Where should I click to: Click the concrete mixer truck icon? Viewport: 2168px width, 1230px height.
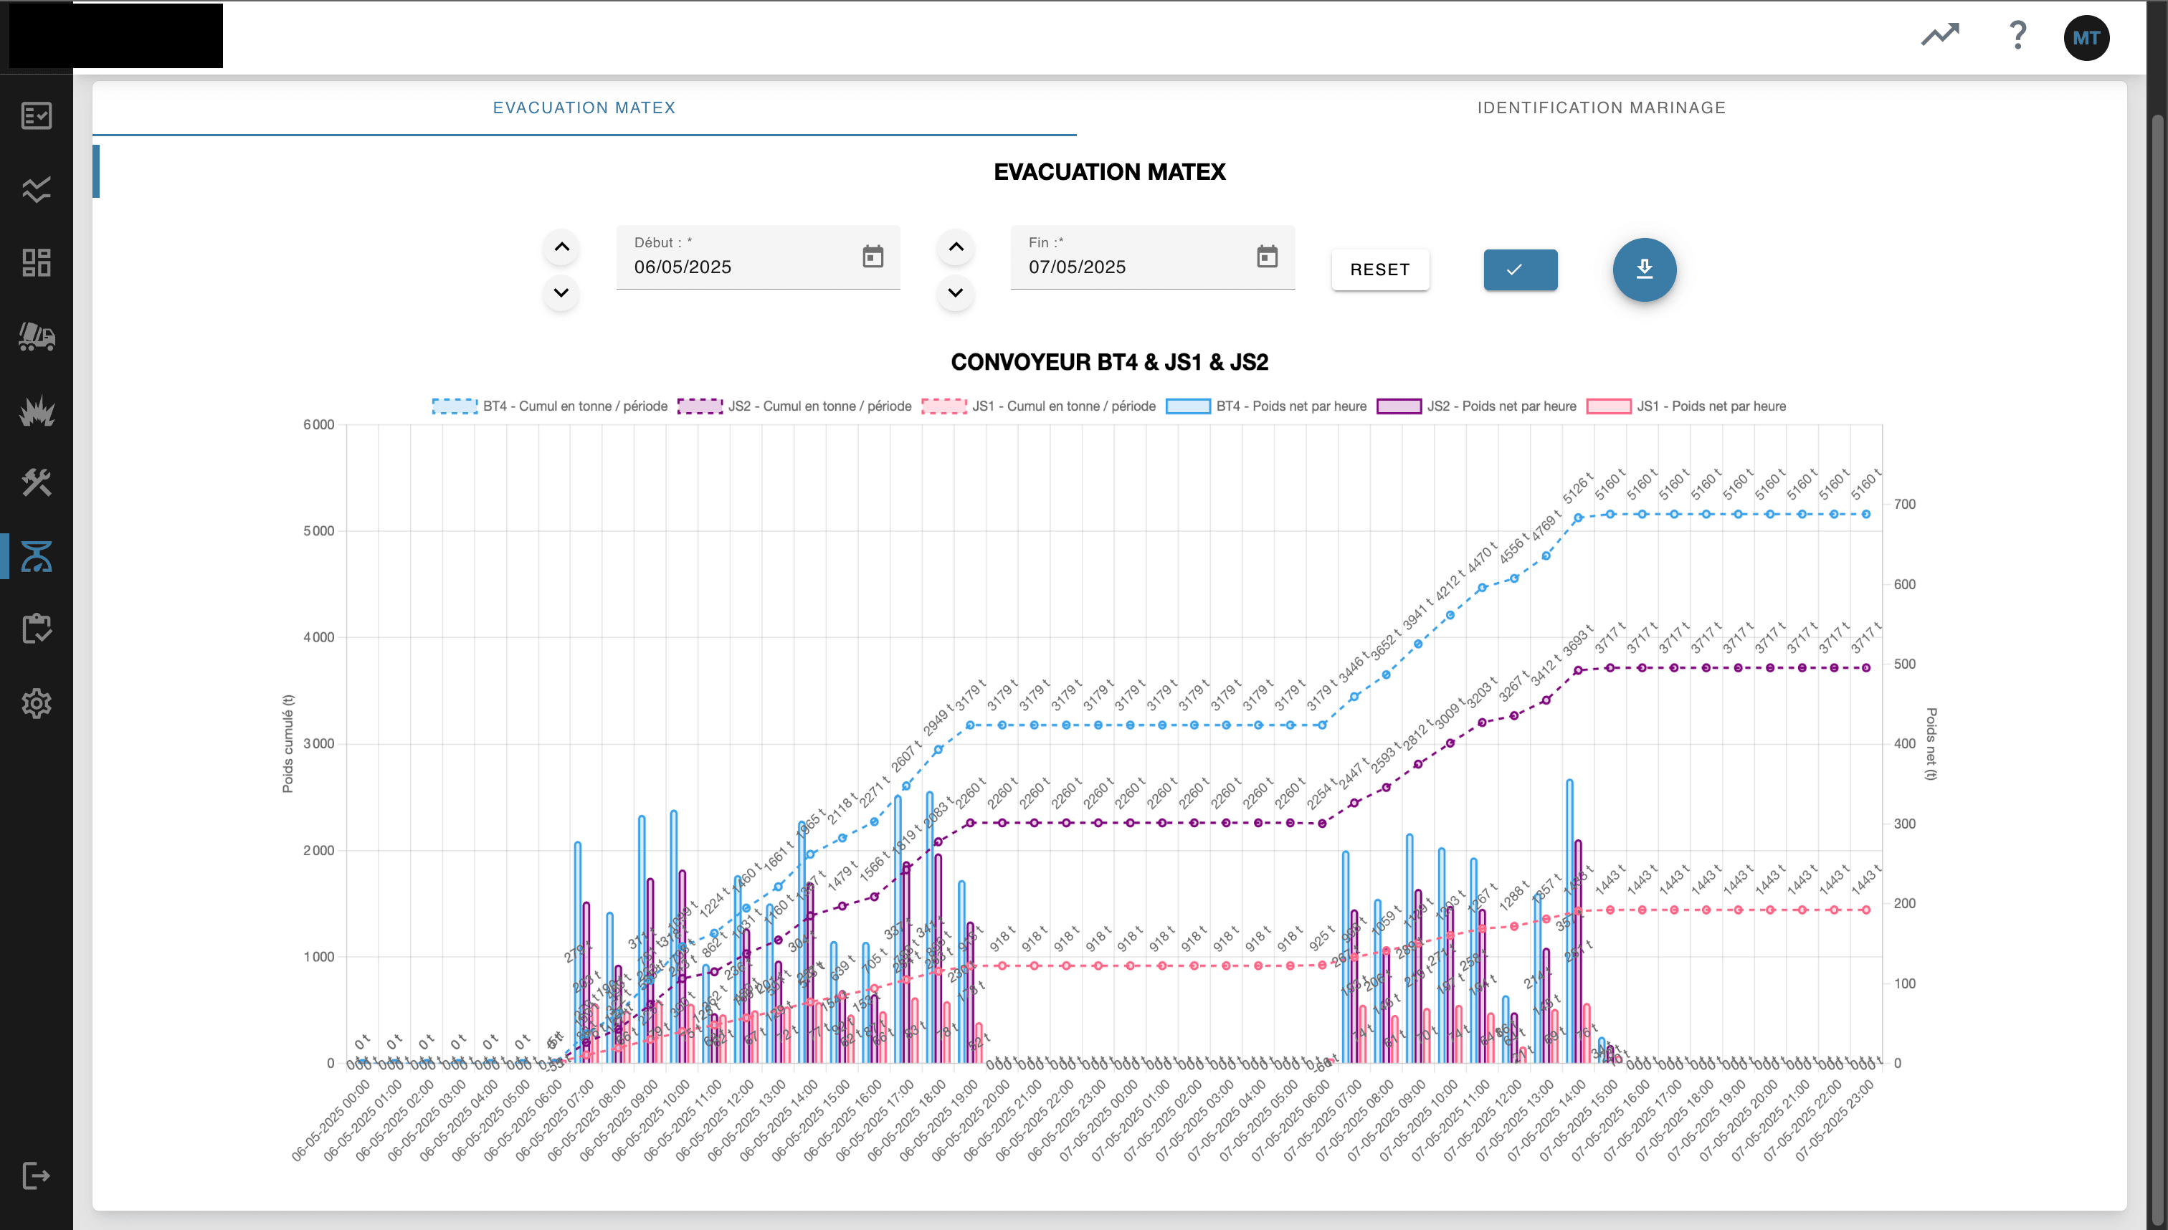[37, 336]
